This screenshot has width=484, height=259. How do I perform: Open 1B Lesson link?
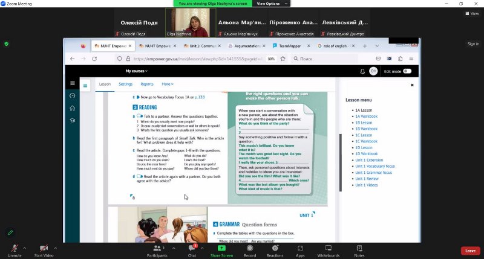(x=364, y=123)
